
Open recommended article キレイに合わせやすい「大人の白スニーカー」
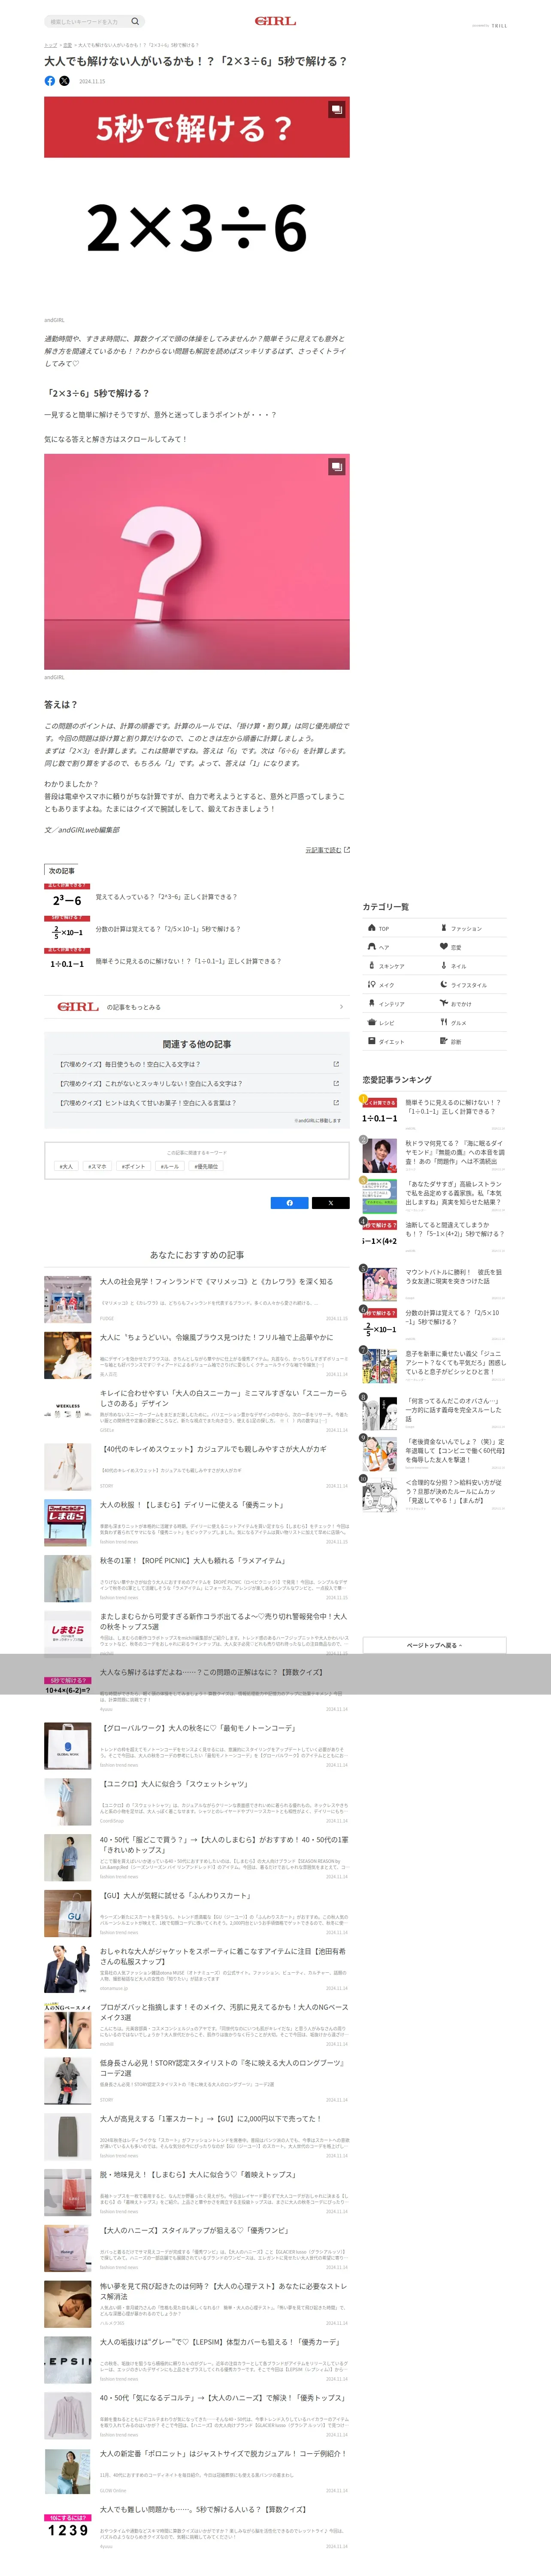223,1398
